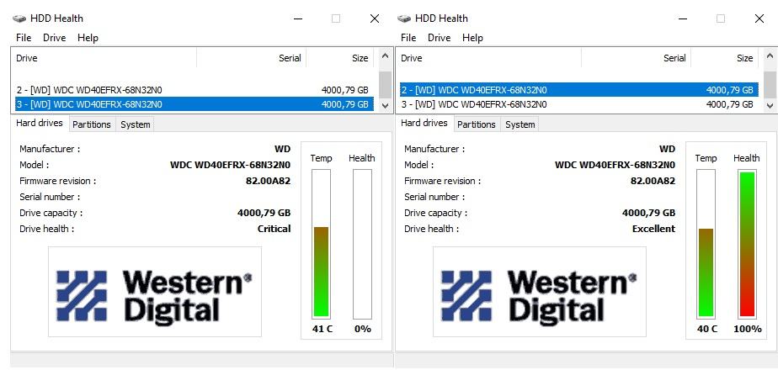Click firmware revision 82.00A82 in right window
The height and width of the screenshot is (370, 778).
(x=653, y=181)
